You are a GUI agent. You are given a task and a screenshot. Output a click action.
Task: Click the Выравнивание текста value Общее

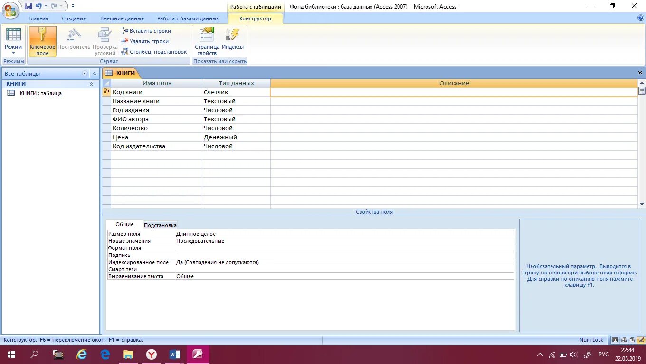coord(344,276)
